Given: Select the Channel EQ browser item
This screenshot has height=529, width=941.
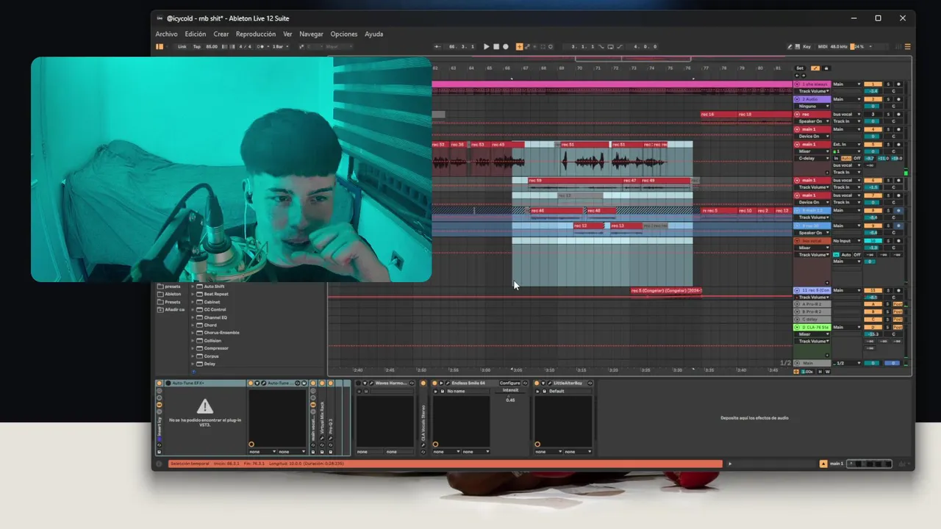Looking at the screenshot, I should pos(215,317).
